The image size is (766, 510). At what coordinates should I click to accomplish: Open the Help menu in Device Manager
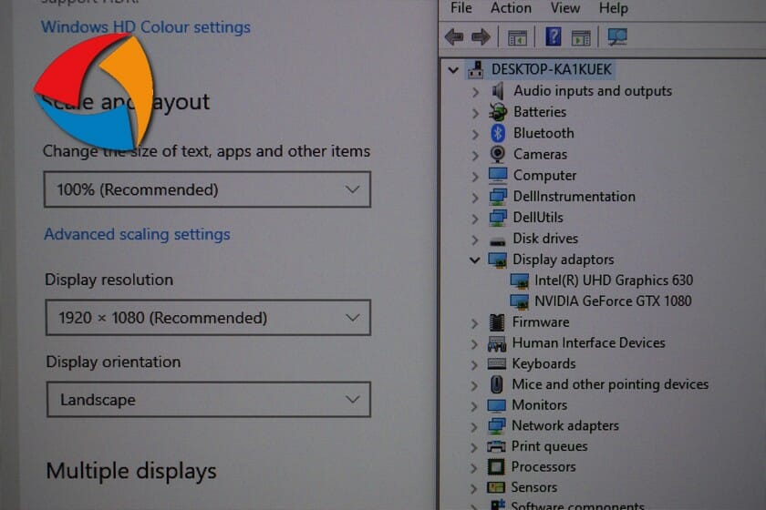point(614,8)
